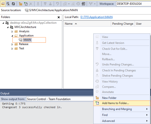151x124 pixels.
Task: Select the Test folder tree item
Action: tap(22, 48)
